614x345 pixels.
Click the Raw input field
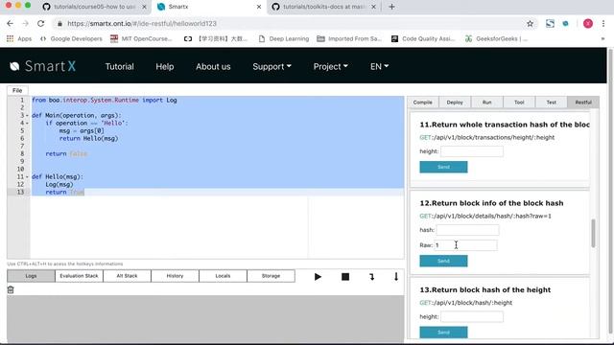465,245
